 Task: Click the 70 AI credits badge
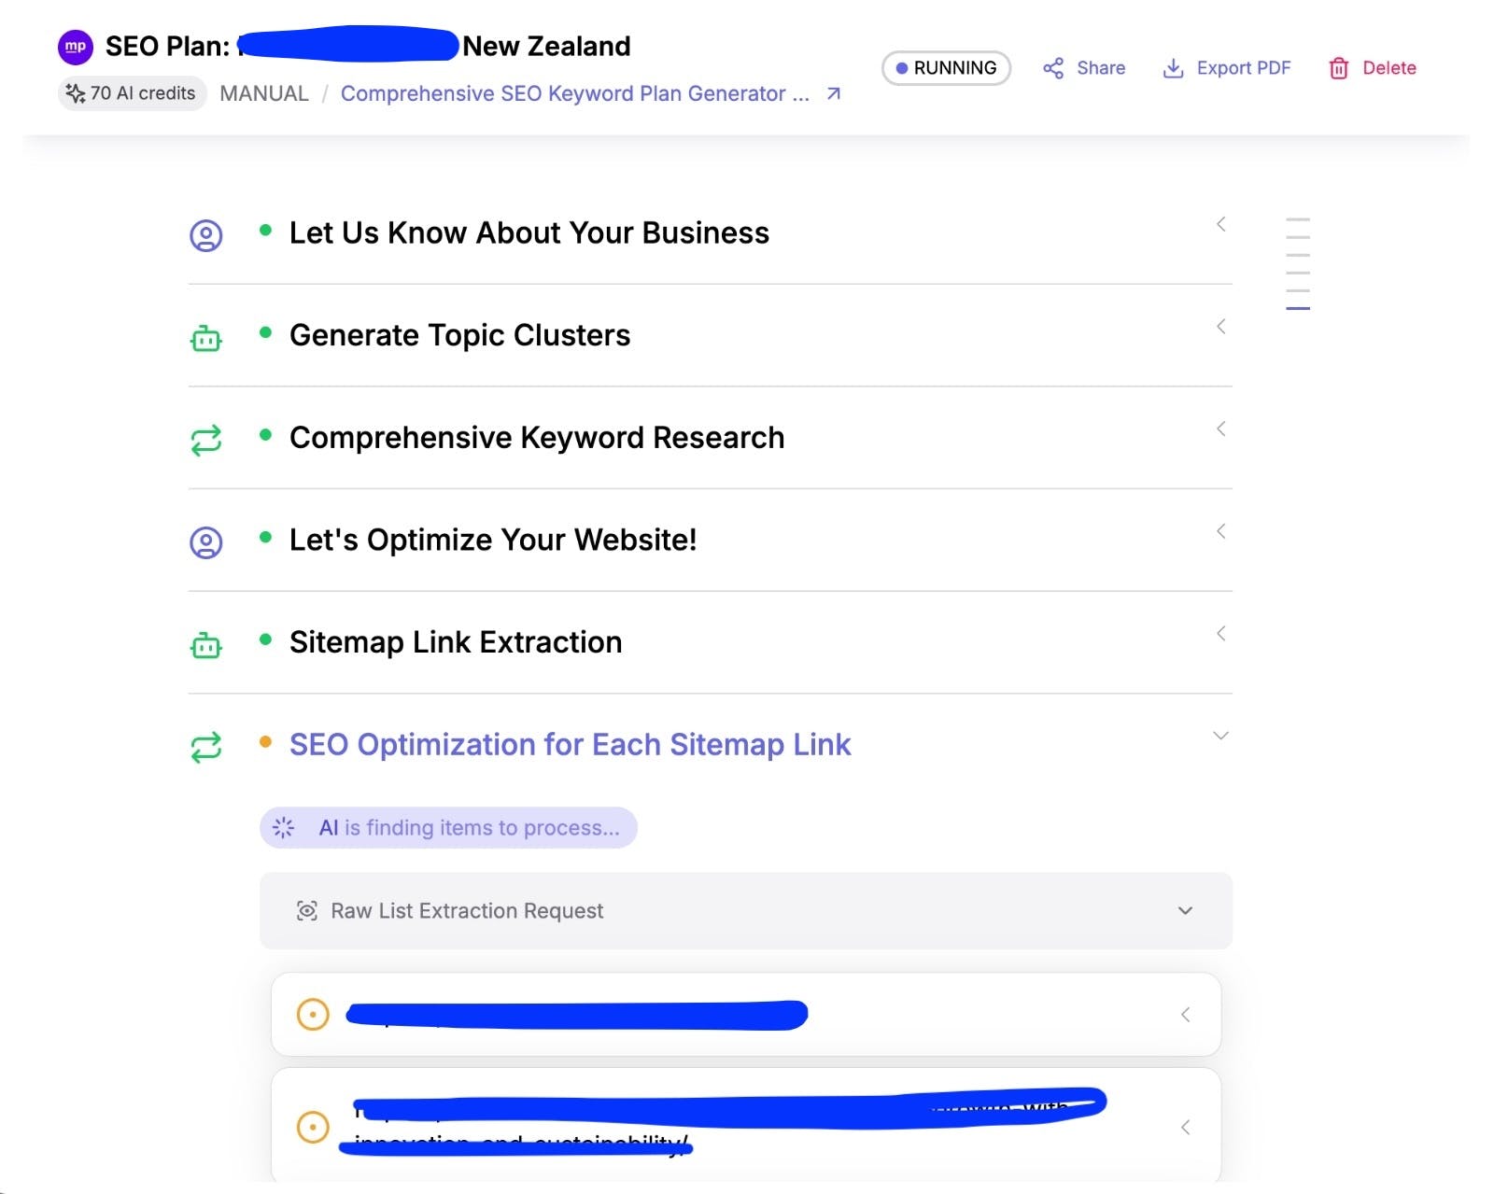pos(132,93)
